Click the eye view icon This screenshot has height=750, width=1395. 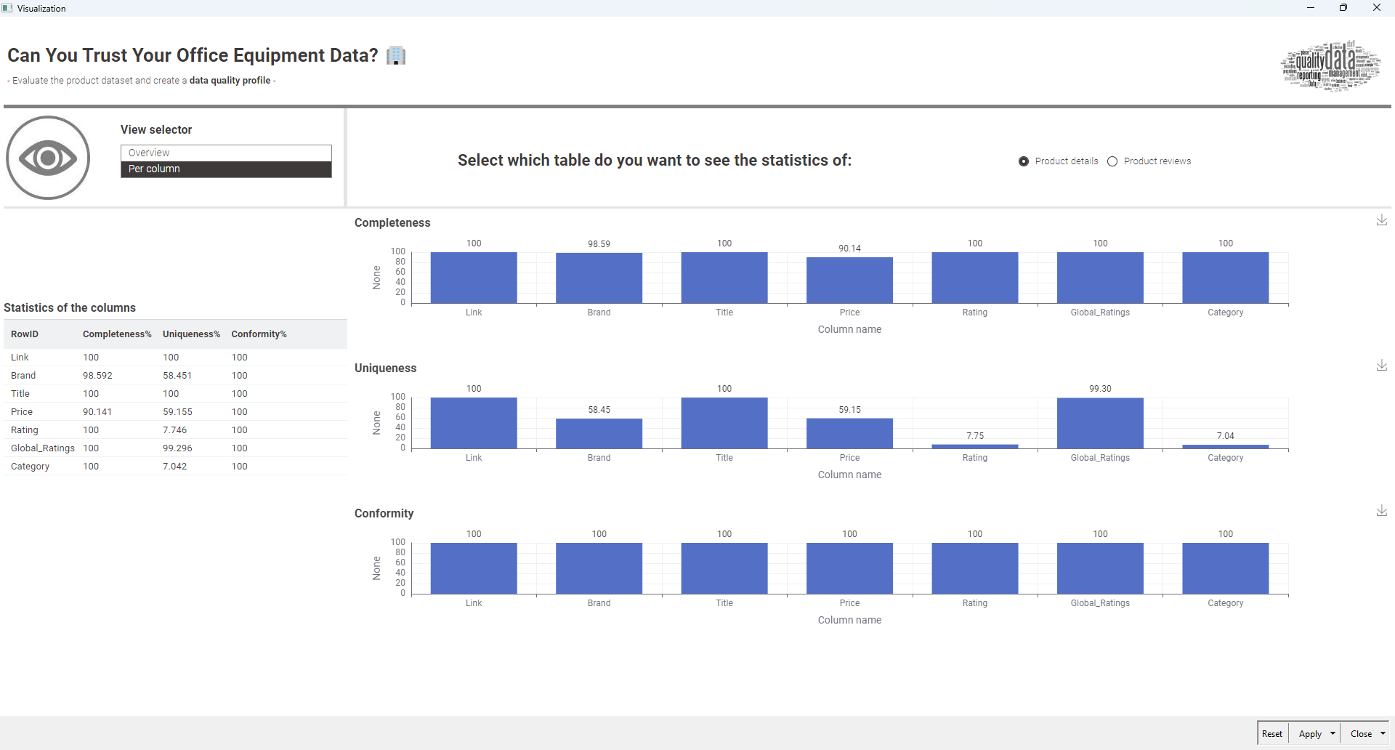pyautogui.click(x=48, y=158)
